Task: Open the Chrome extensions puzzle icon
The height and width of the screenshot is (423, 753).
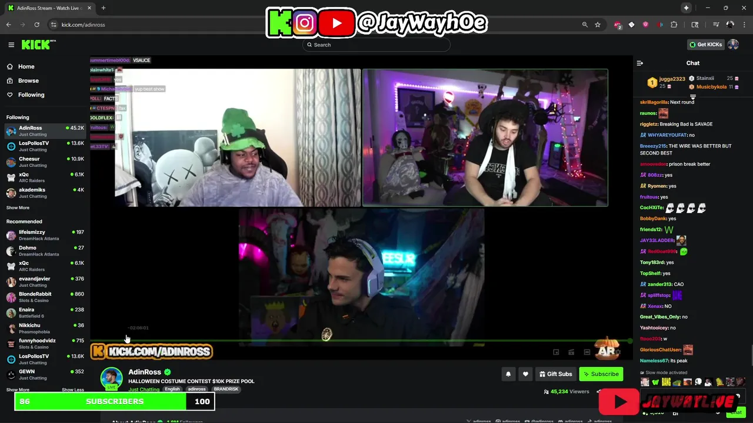Action: (674, 25)
